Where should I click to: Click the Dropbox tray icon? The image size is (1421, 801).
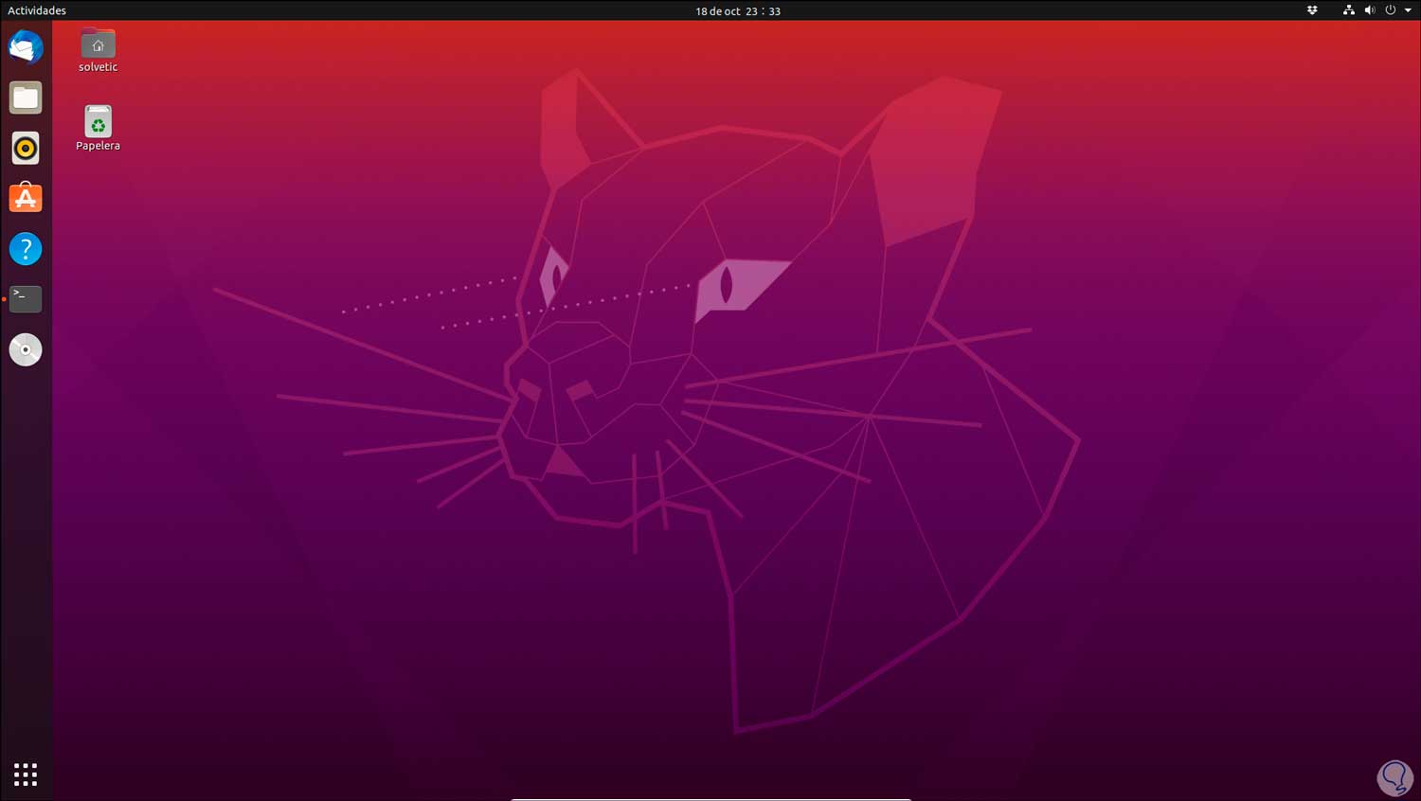click(1312, 10)
